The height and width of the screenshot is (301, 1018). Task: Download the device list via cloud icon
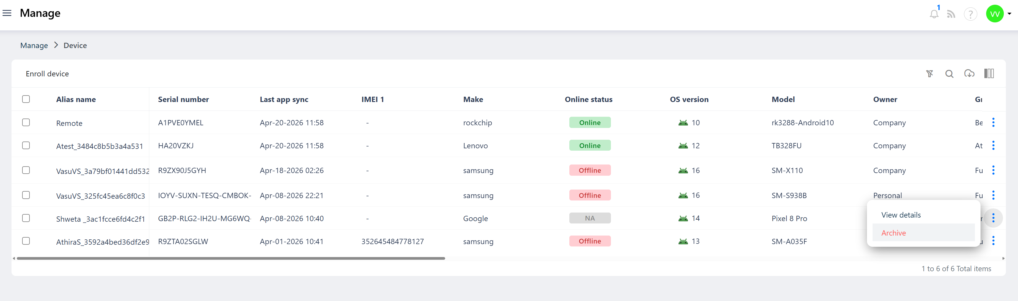coord(969,73)
